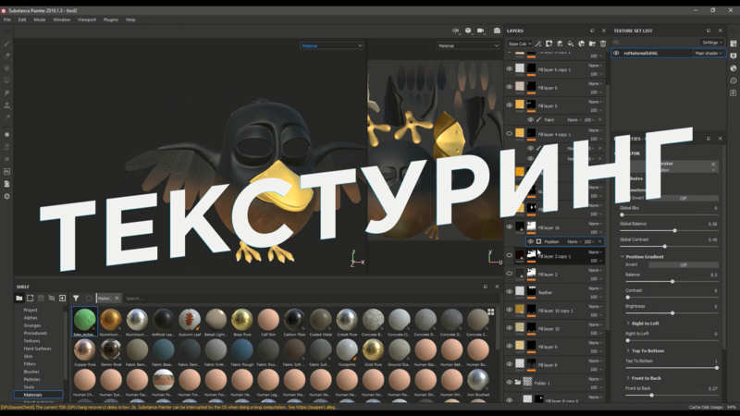Toggle visibility of feather layer
This screenshot has height=416, width=740.
tap(509, 291)
